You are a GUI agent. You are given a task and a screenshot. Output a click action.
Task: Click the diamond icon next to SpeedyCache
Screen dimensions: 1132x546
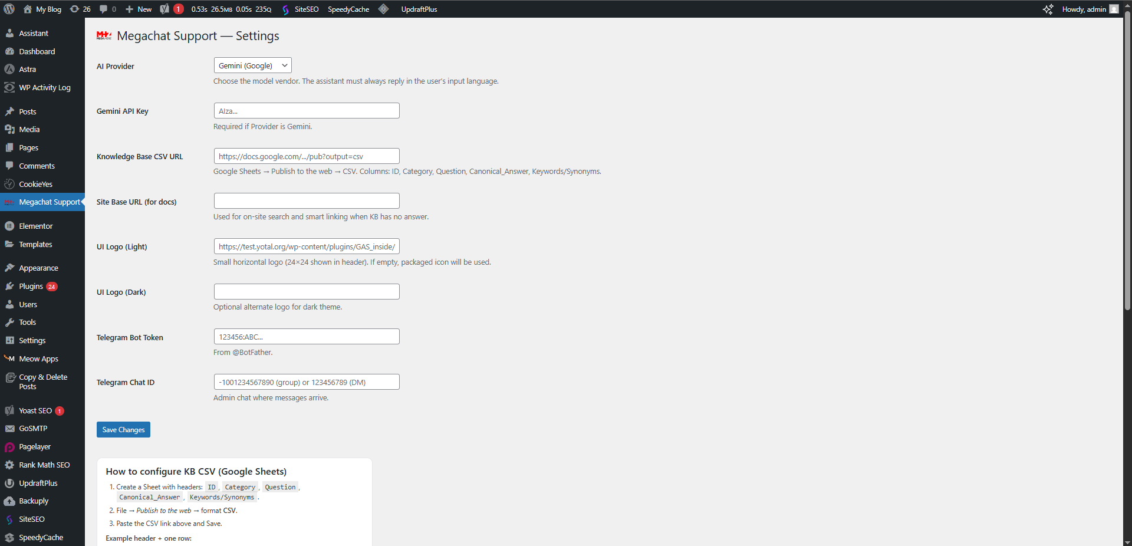(383, 9)
